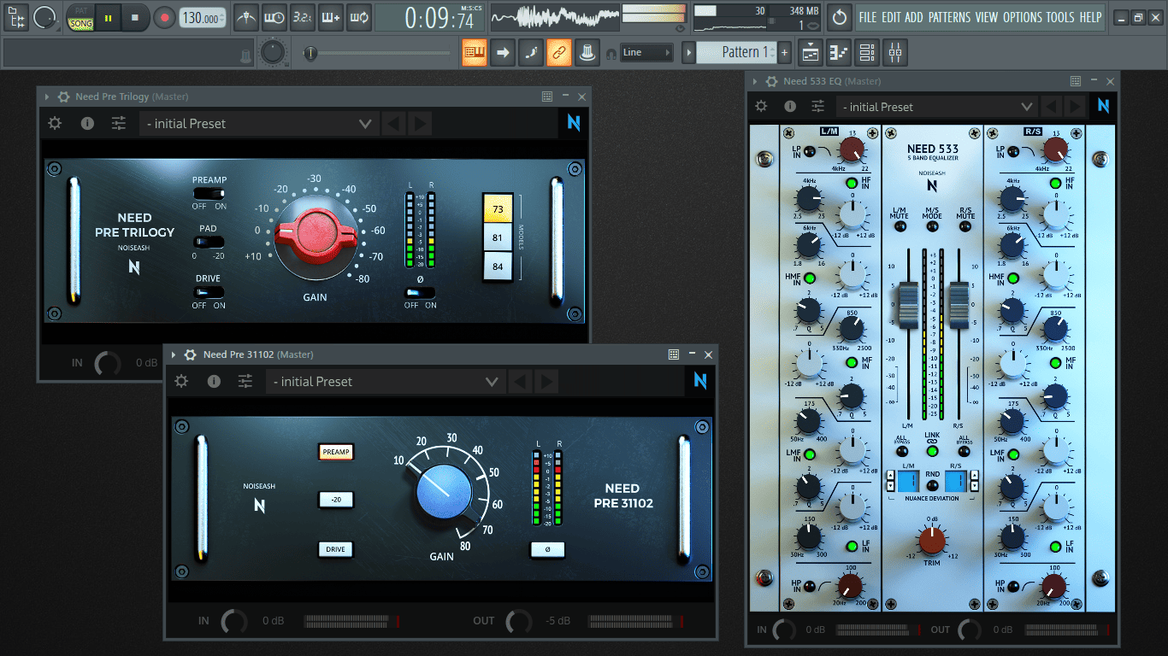Open the ADD menu
1168x656 pixels.
click(914, 17)
